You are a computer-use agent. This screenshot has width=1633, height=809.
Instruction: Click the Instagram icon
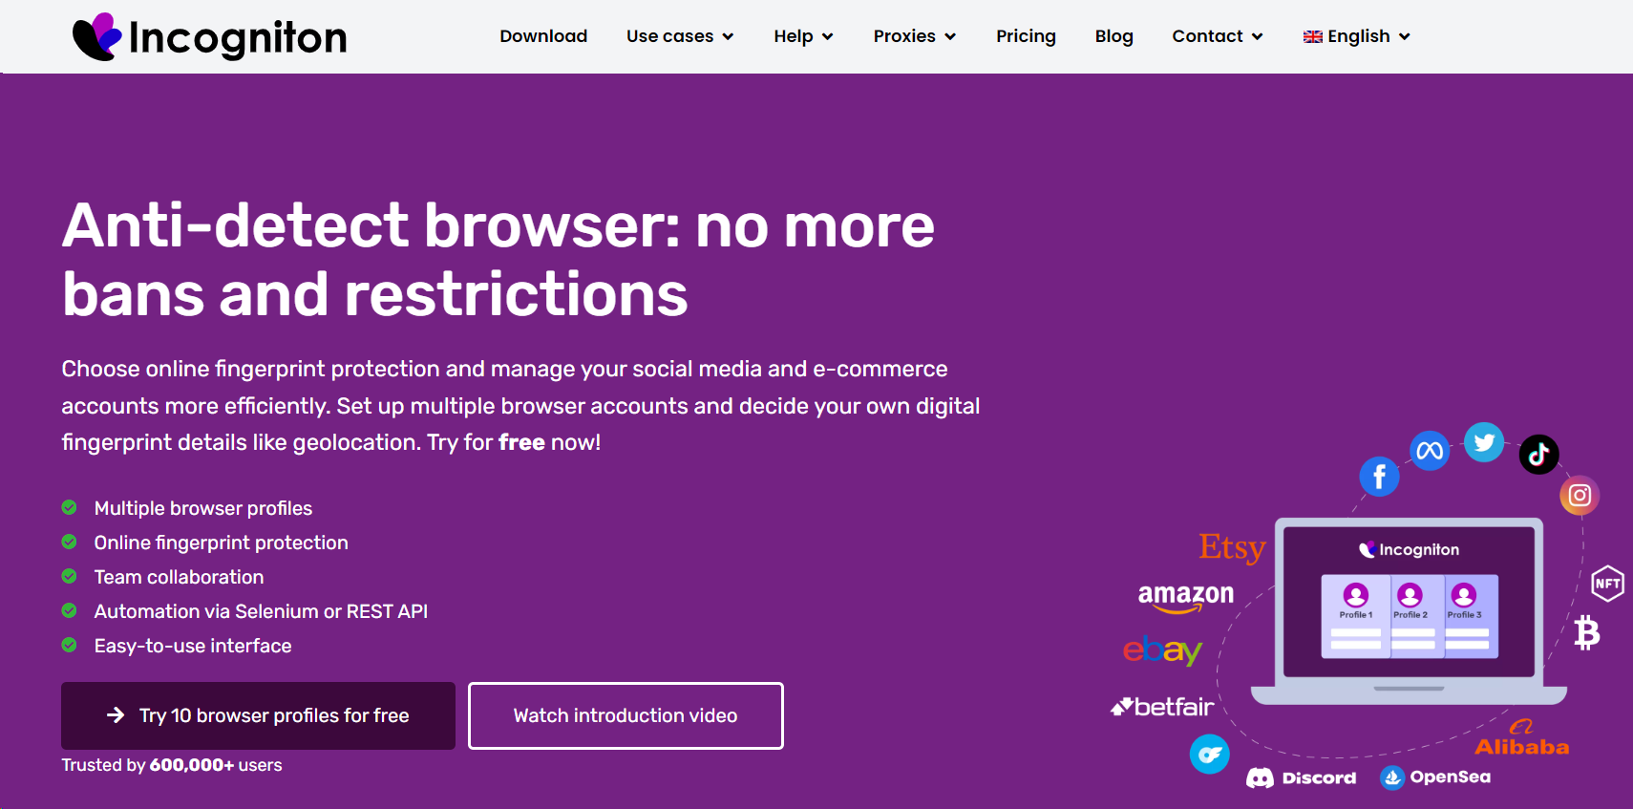[x=1580, y=496]
